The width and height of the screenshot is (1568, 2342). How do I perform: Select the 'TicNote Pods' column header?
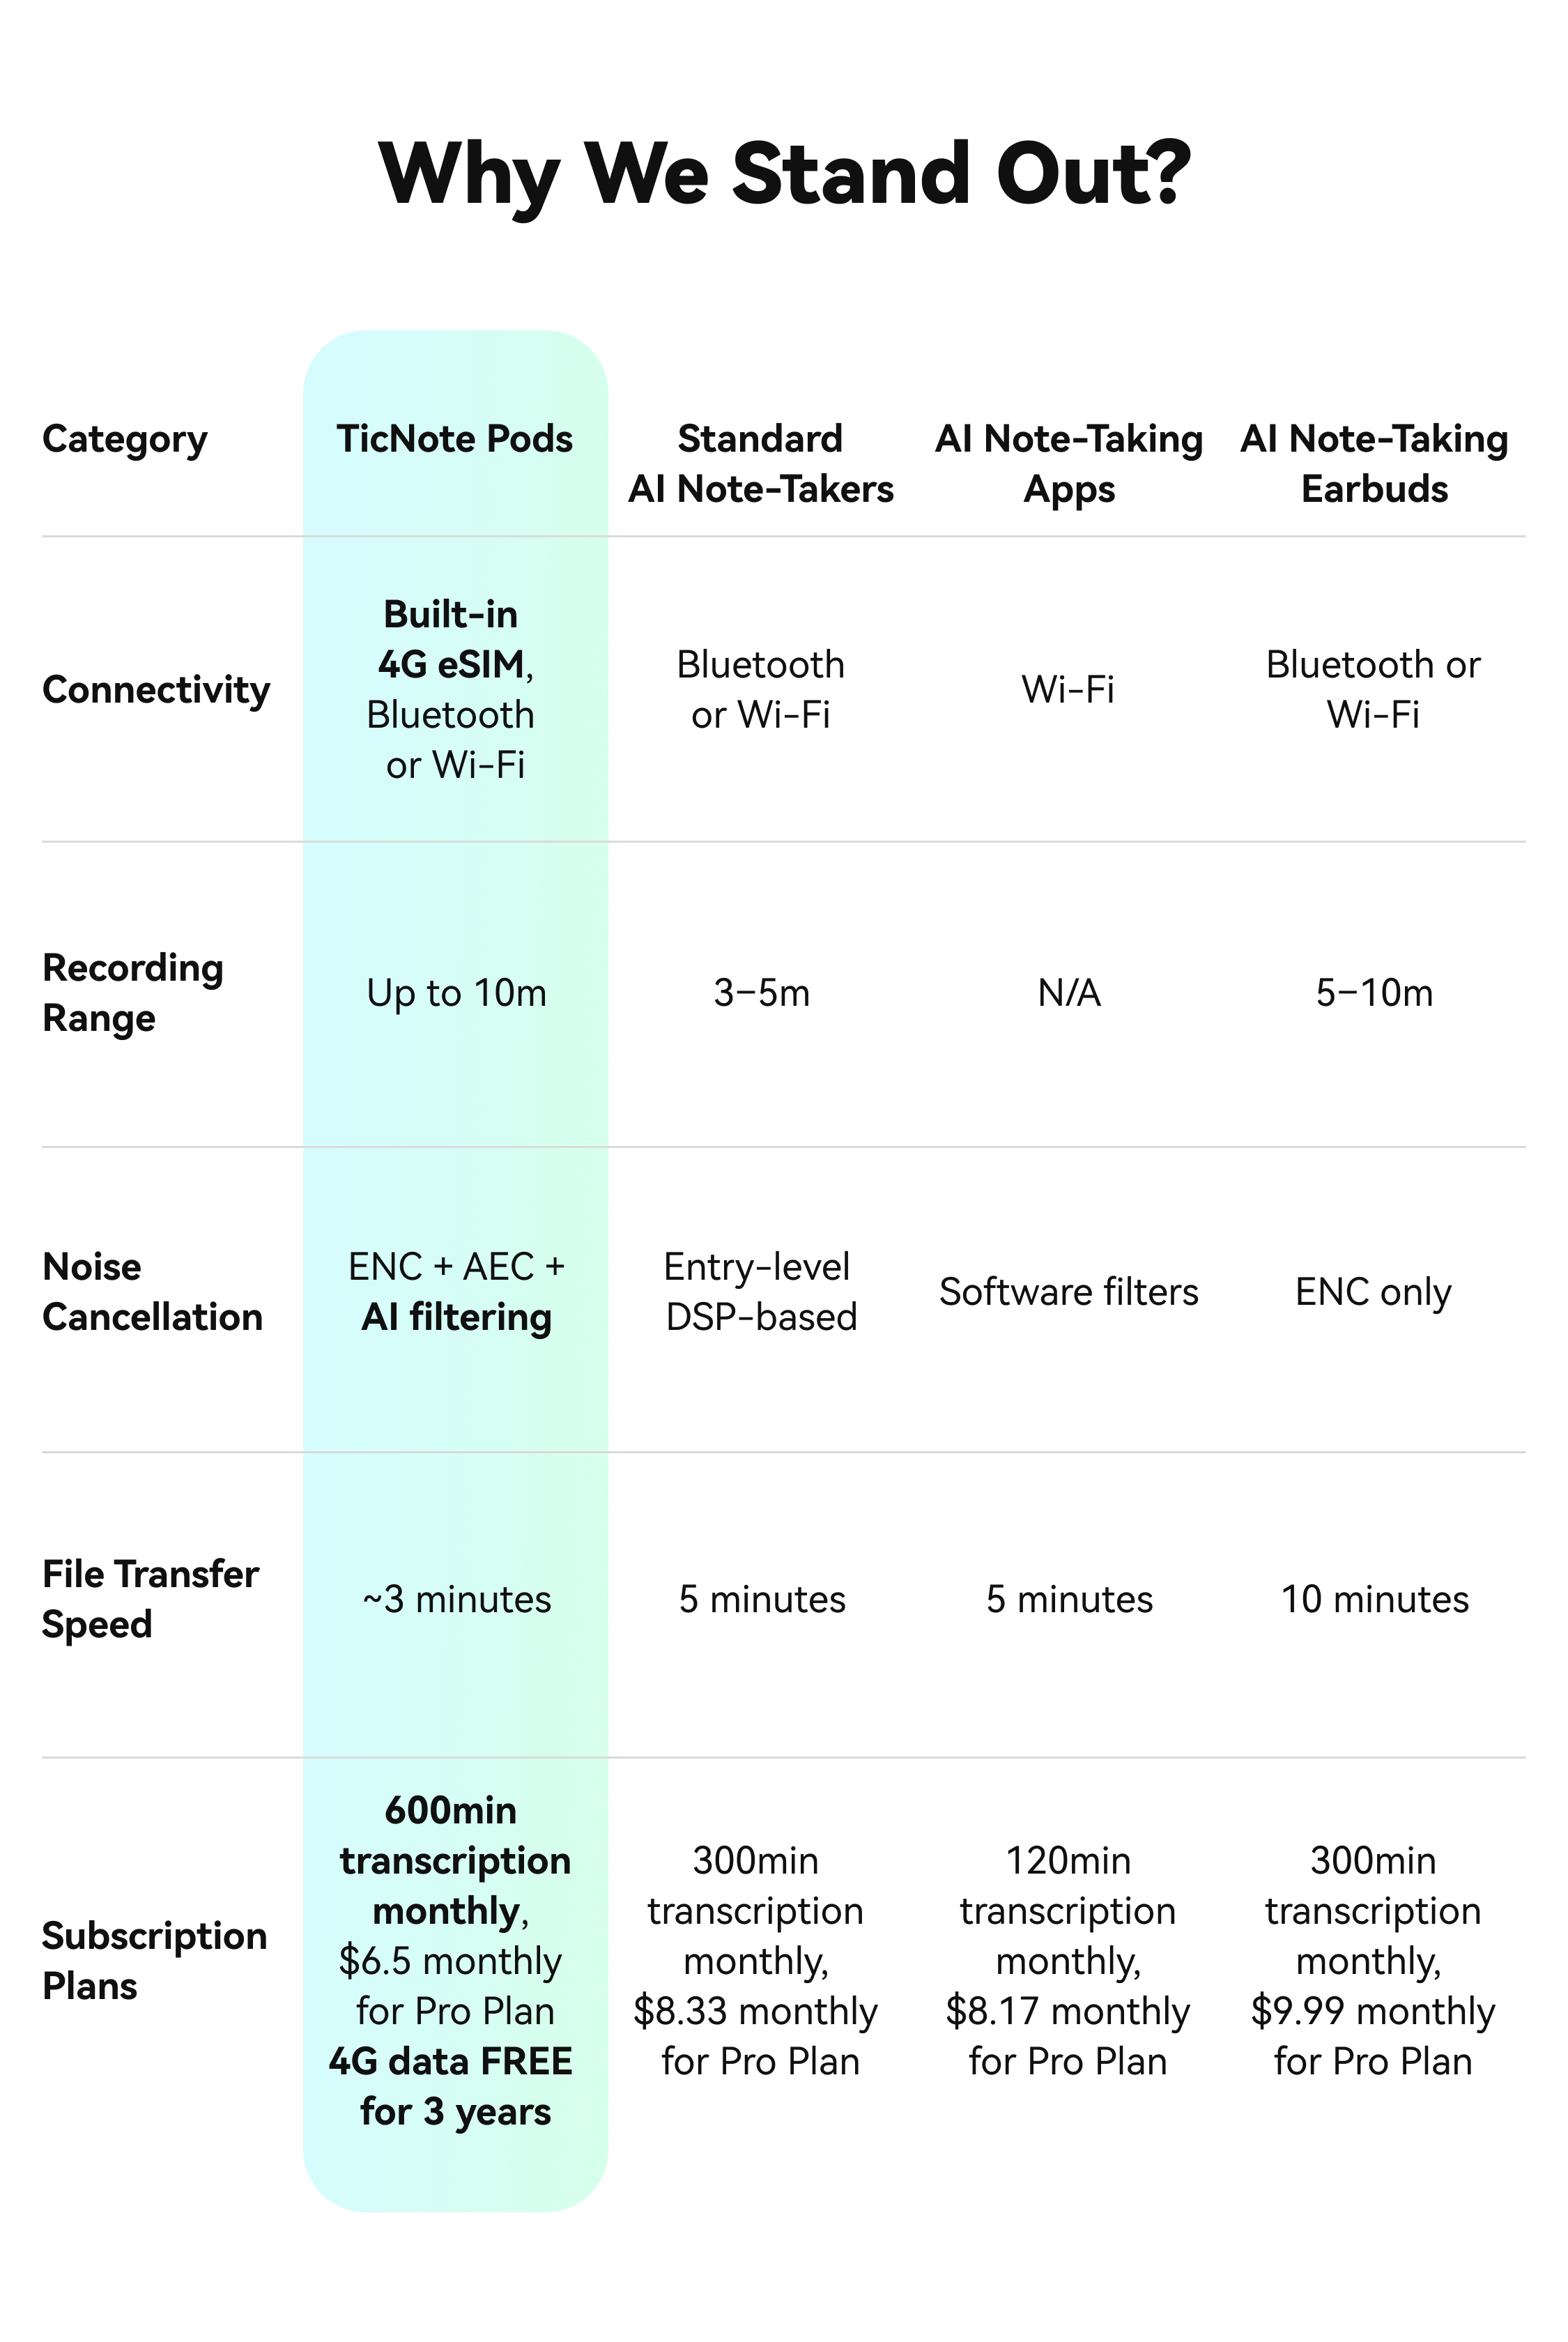[455, 439]
